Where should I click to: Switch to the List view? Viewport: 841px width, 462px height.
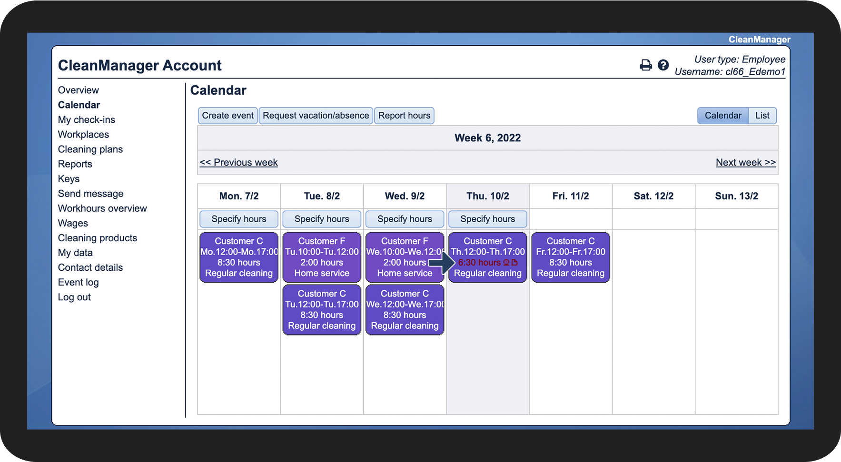[762, 116]
